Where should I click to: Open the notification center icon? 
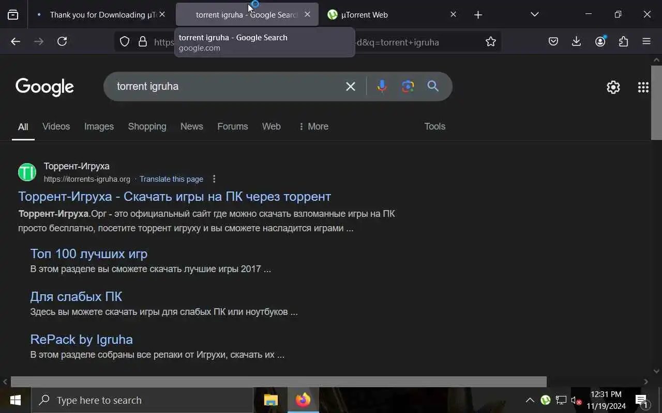642,401
